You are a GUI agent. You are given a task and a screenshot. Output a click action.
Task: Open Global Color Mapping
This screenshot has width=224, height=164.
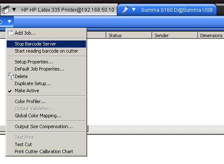pos(46,116)
